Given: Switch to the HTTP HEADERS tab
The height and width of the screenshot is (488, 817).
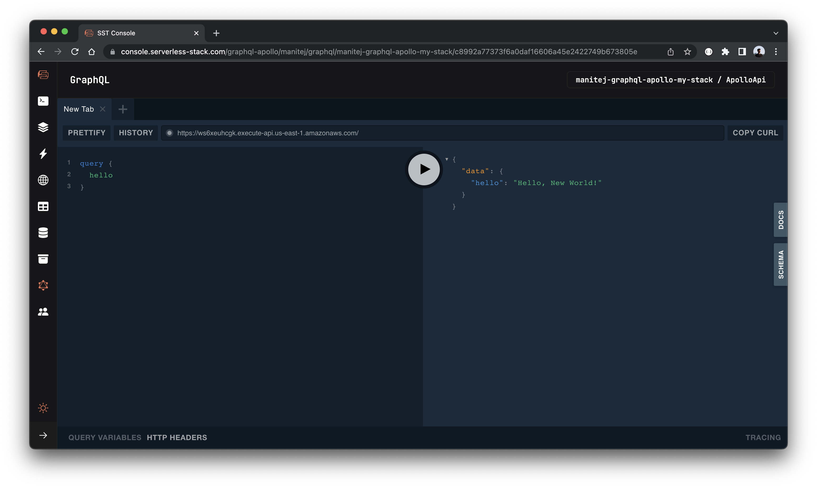Looking at the screenshot, I should point(177,437).
